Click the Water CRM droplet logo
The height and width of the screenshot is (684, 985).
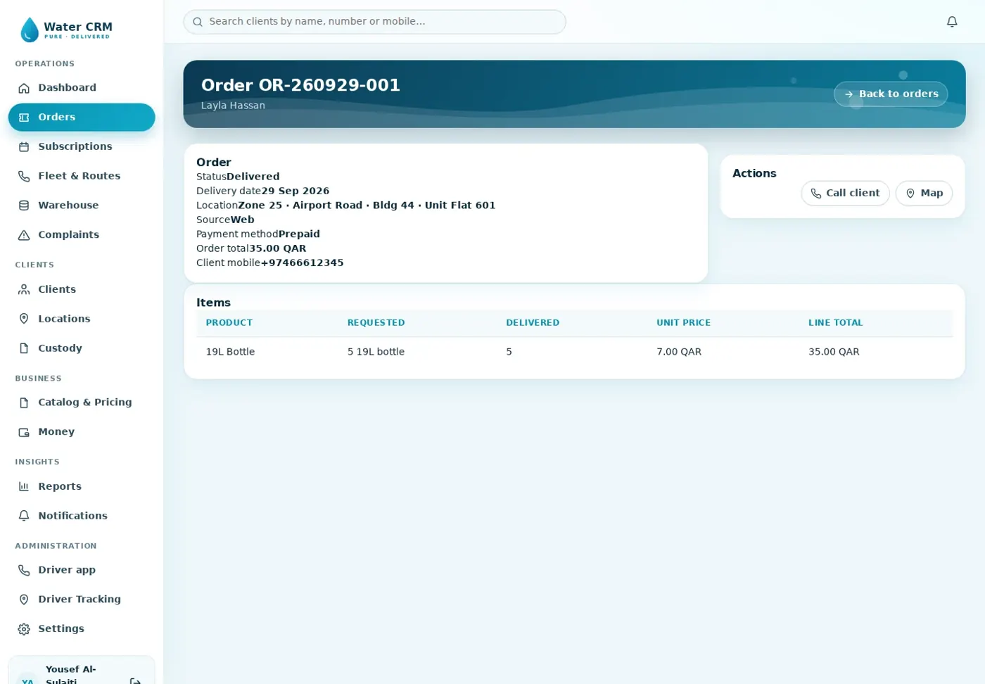30,30
